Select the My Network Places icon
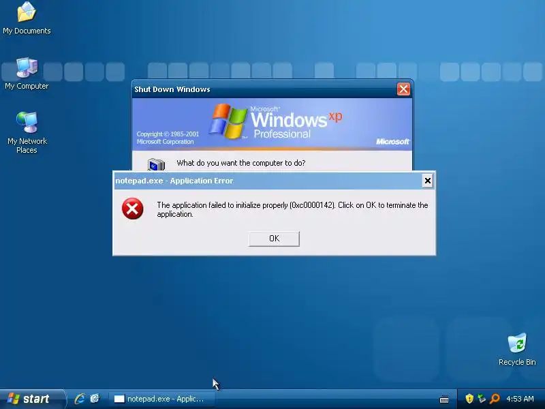 (27, 132)
